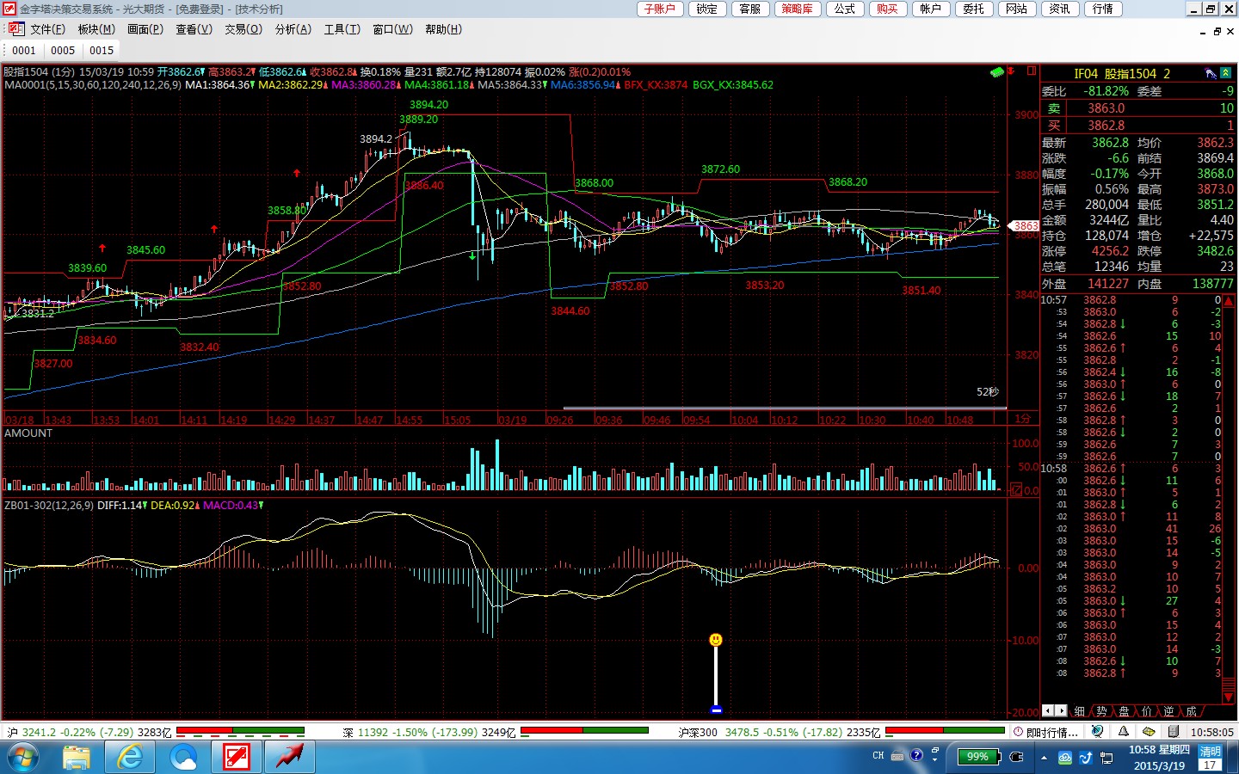The image size is (1239, 774).
Task: Open Internet Explorer from the taskbar
Action: point(130,757)
